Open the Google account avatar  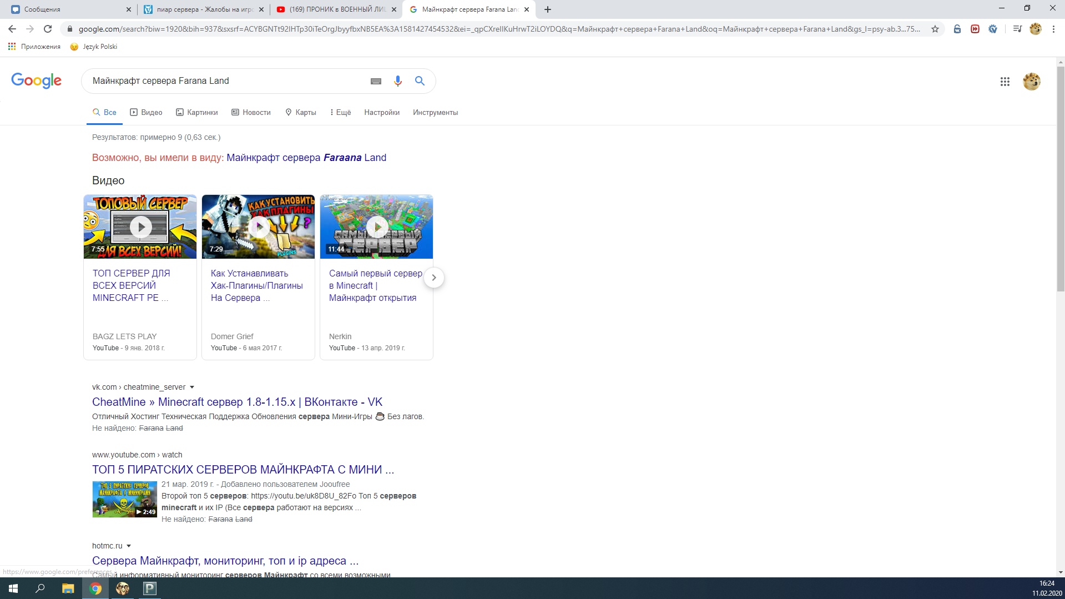coord(1032,82)
